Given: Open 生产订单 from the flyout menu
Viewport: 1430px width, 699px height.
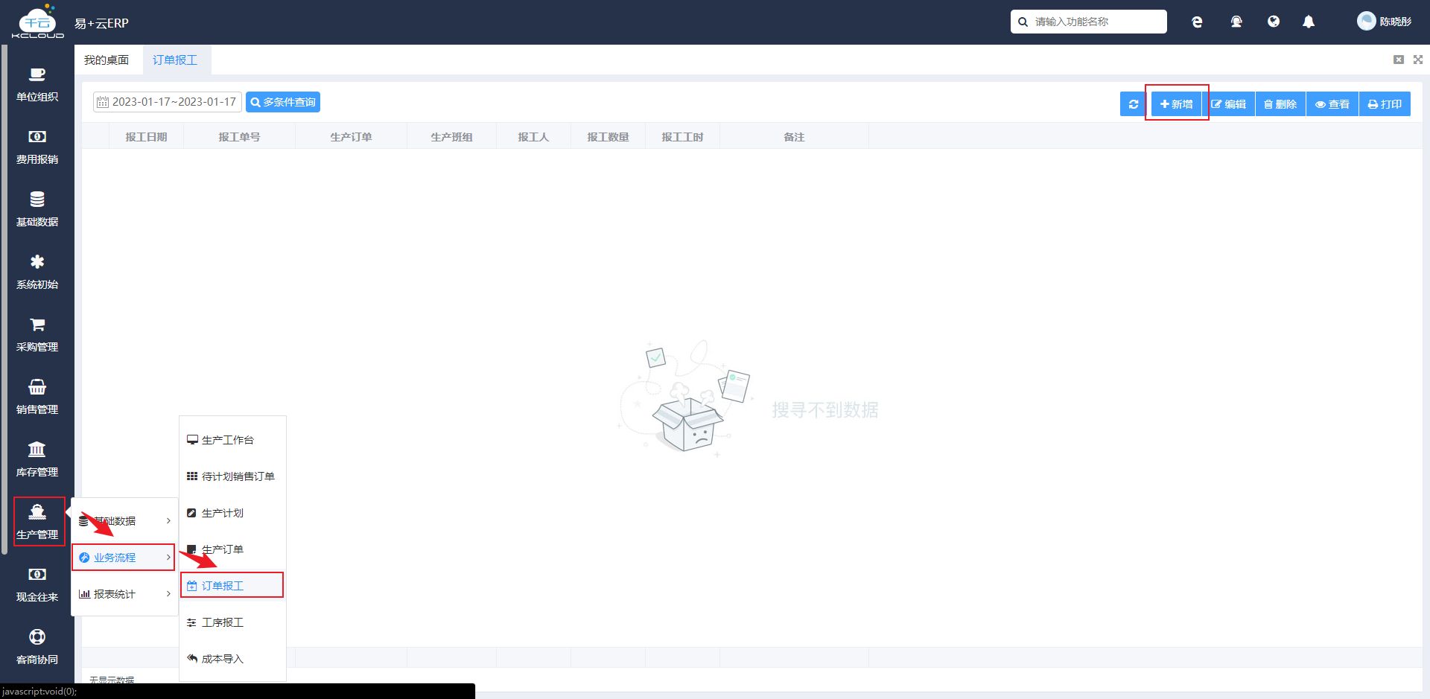Looking at the screenshot, I should point(232,549).
